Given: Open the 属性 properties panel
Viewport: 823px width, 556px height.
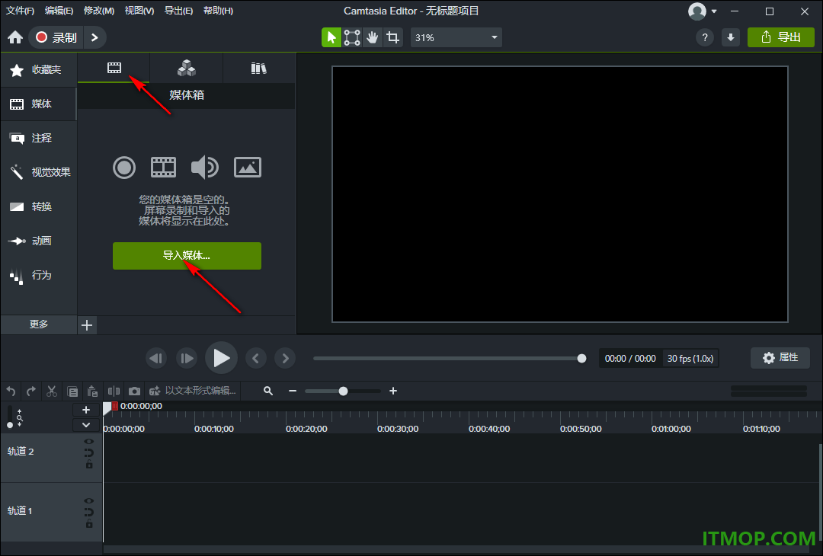Looking at the screenshot, I should (x=780, y=358).
